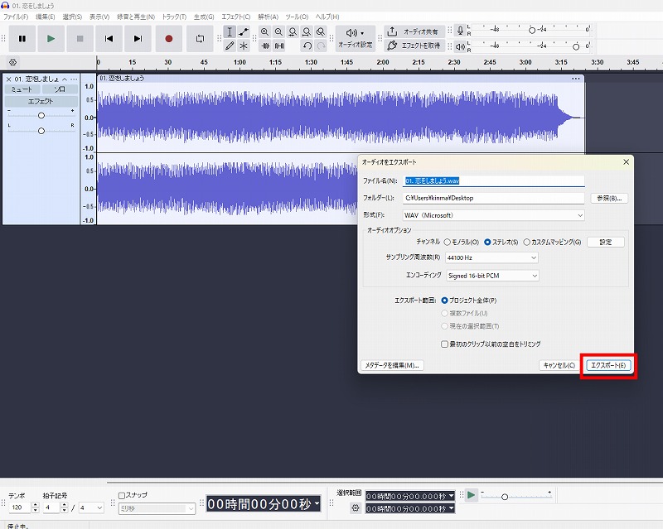This screenshot has height=529, width=663.
Task: Open the 編集(E) menu
Action: pos(46,17)
